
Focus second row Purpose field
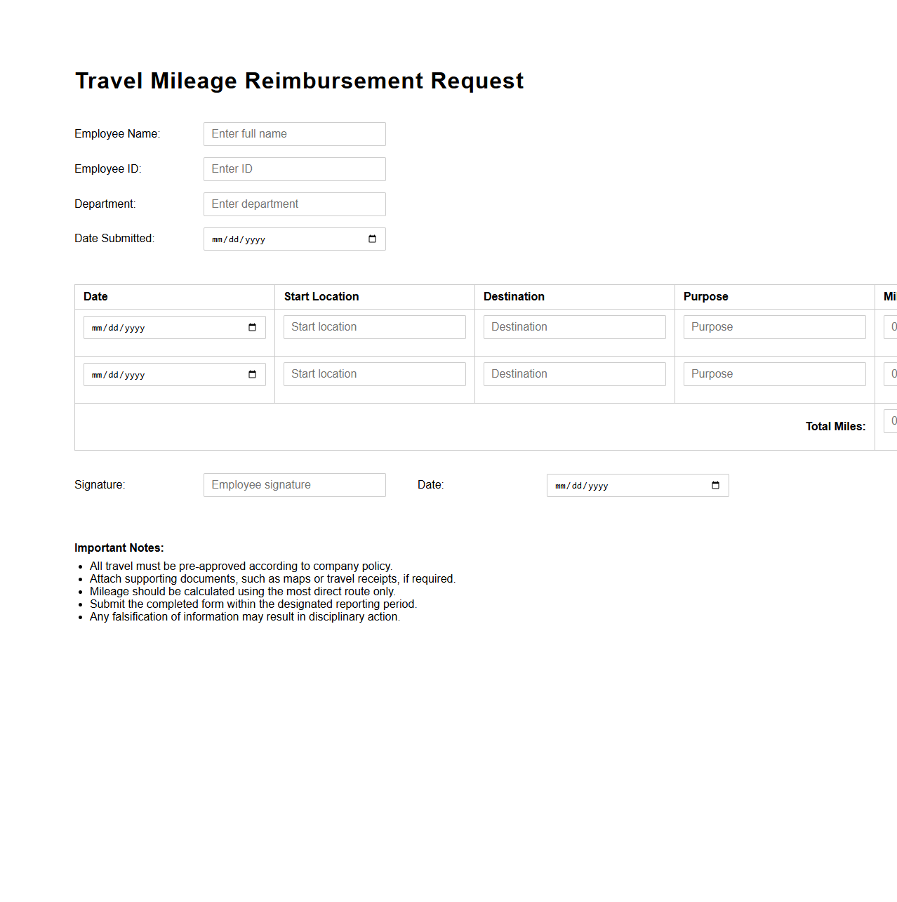click(x=774, y=374)
